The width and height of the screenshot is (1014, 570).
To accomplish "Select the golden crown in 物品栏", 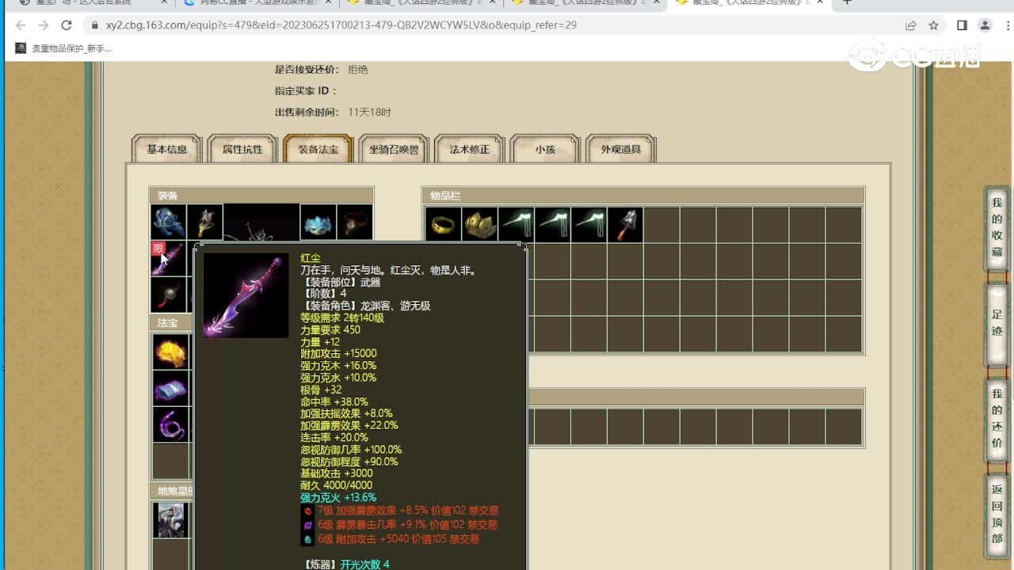I will [x=479, y=225].
